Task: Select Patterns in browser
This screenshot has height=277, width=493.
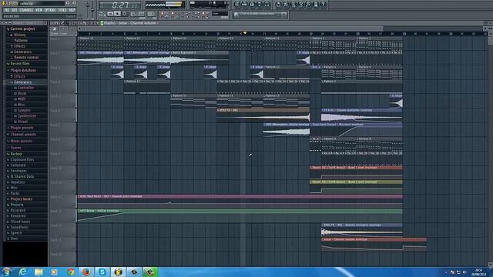Action: click(x=21, y=41)
